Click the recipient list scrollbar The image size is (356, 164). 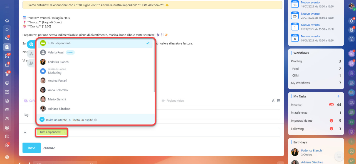click(154, 65)
